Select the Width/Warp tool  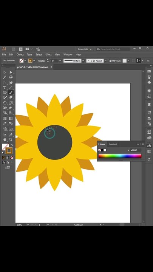pos(5,108)
